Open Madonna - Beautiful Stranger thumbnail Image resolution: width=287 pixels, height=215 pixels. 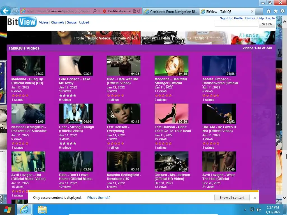click(172, 66)
